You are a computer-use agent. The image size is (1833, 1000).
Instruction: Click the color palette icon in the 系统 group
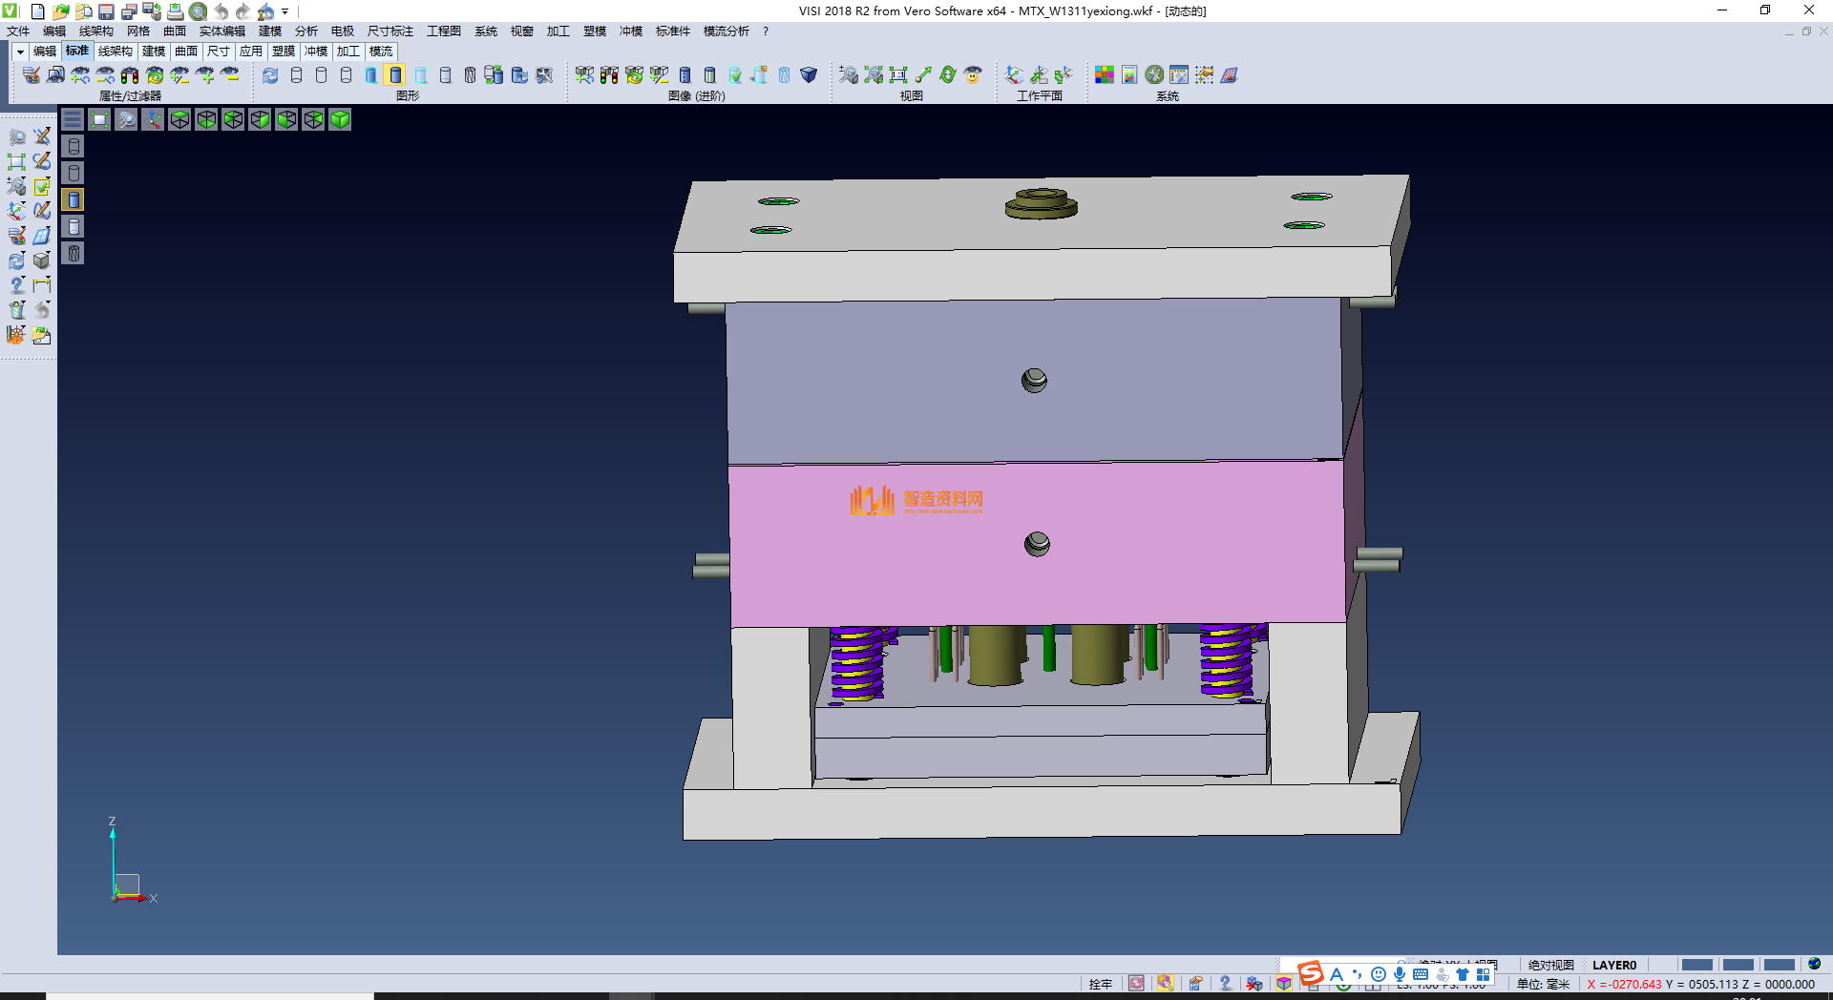1104,75
